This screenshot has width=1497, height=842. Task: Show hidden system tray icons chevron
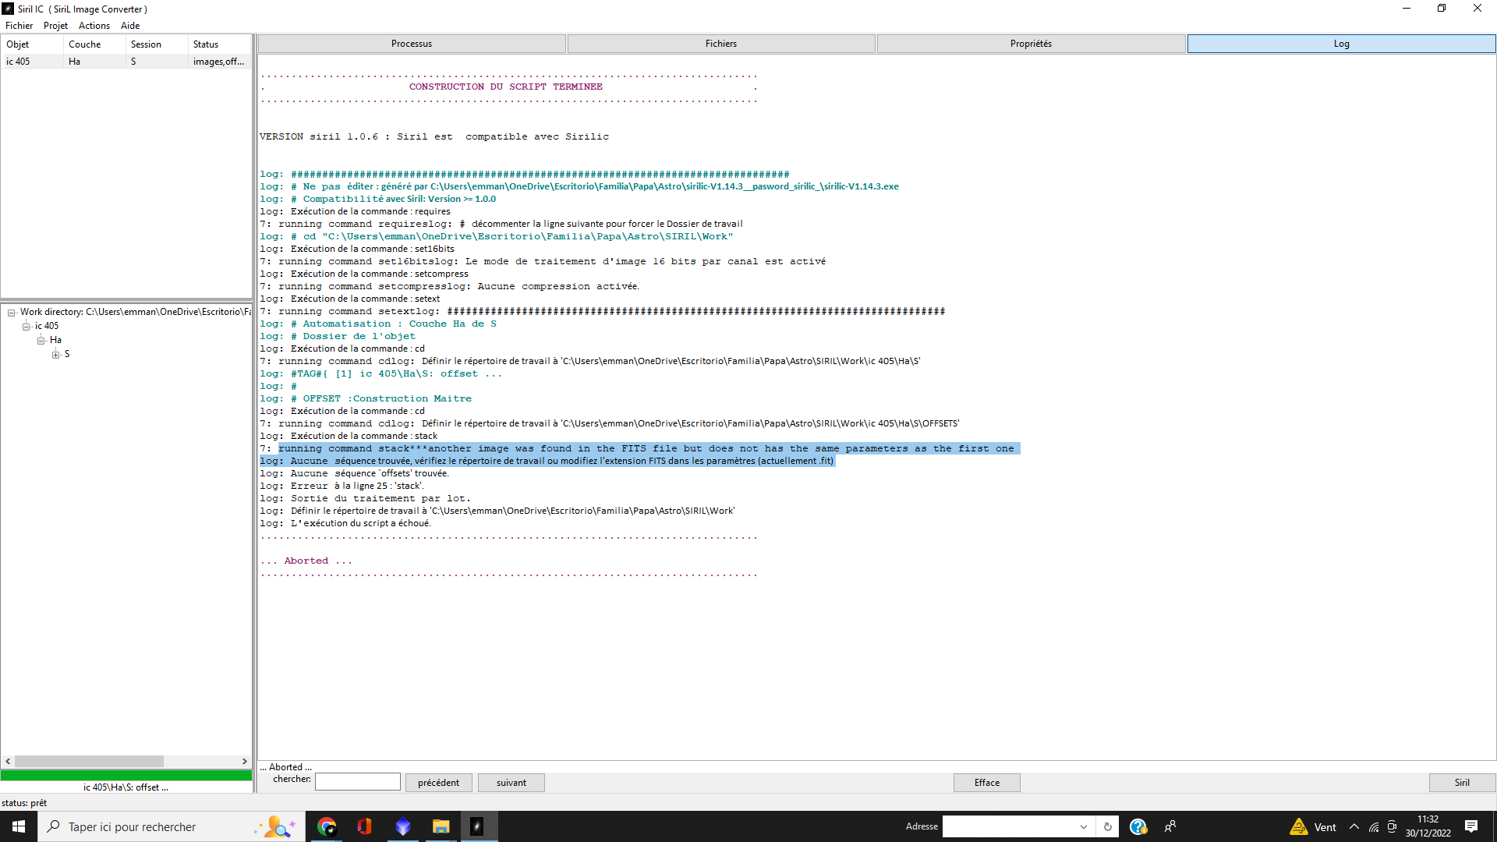(x=1354, y=826)
